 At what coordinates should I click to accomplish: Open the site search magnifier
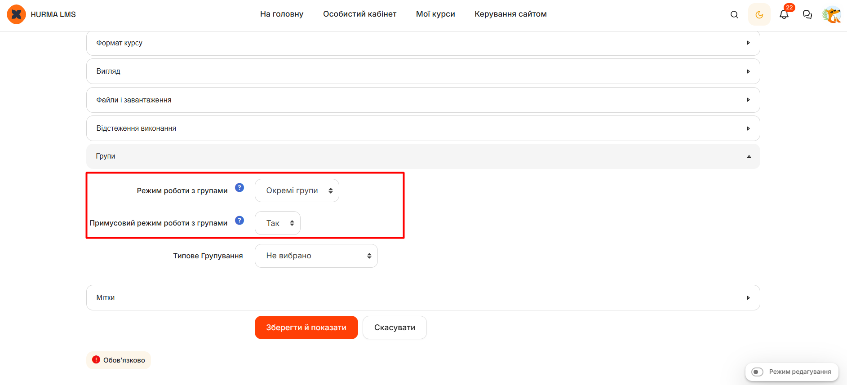(x=734, y=14)
